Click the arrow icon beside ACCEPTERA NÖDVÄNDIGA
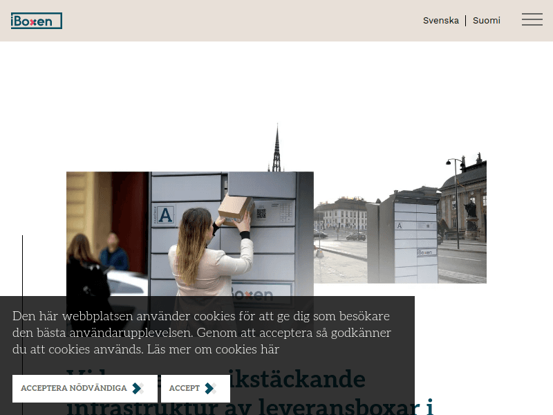 point(136,388)
